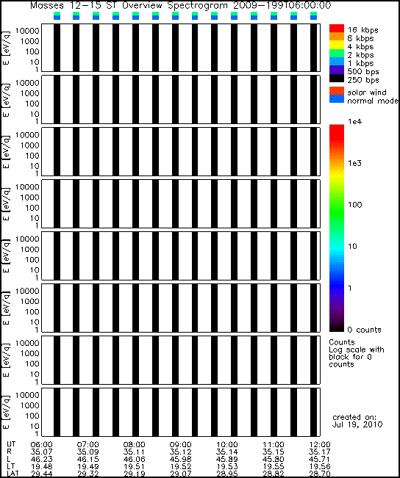Click the R value 35.07
Screen dimensions: 400x478
pos(41,452)
